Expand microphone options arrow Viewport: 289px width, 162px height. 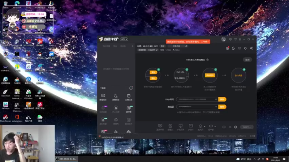click(205, 126)
